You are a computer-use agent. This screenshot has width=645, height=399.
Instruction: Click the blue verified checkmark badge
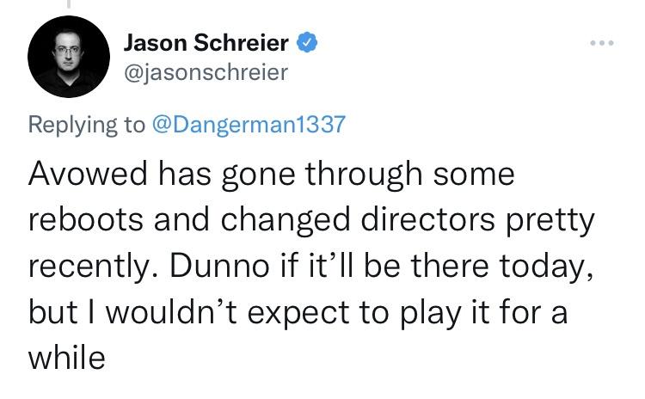306,41
